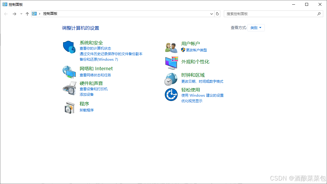Click the back navigation arrow
Image resolution: width=327 pixels, height=184 pixels.
6,14
